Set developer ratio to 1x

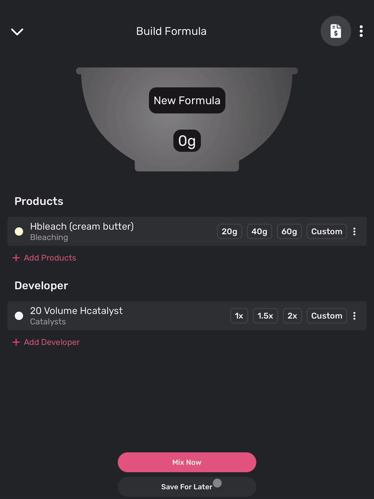click(239, 316)
